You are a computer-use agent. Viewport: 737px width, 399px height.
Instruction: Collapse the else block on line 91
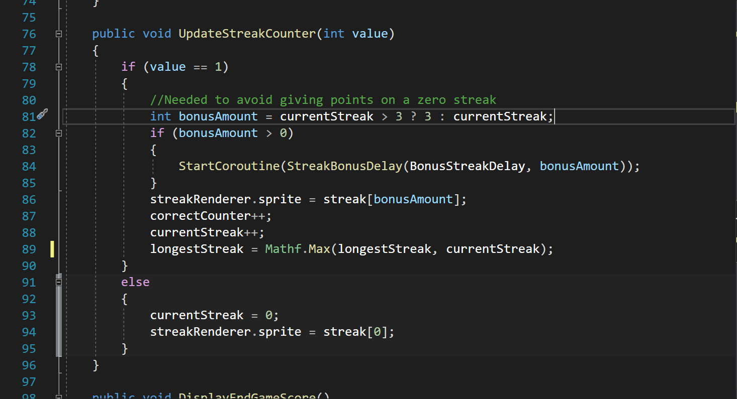(x=59, y=282)
